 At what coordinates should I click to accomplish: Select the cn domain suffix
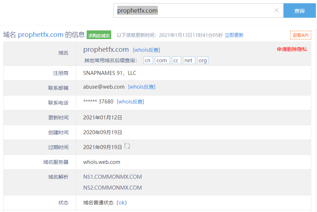(x=148, y=60)
